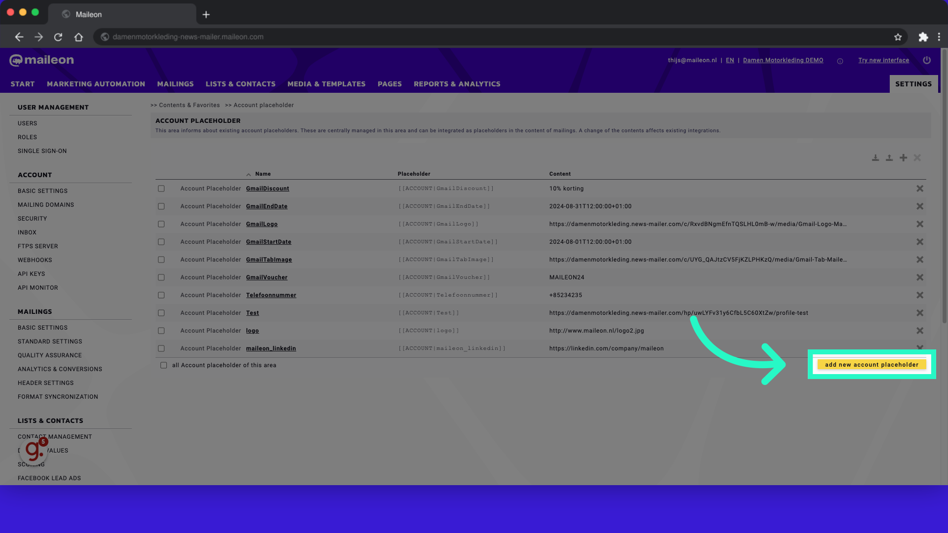Click the Maileon logo
The image size is (948, 533).
[x=41, y=60]
